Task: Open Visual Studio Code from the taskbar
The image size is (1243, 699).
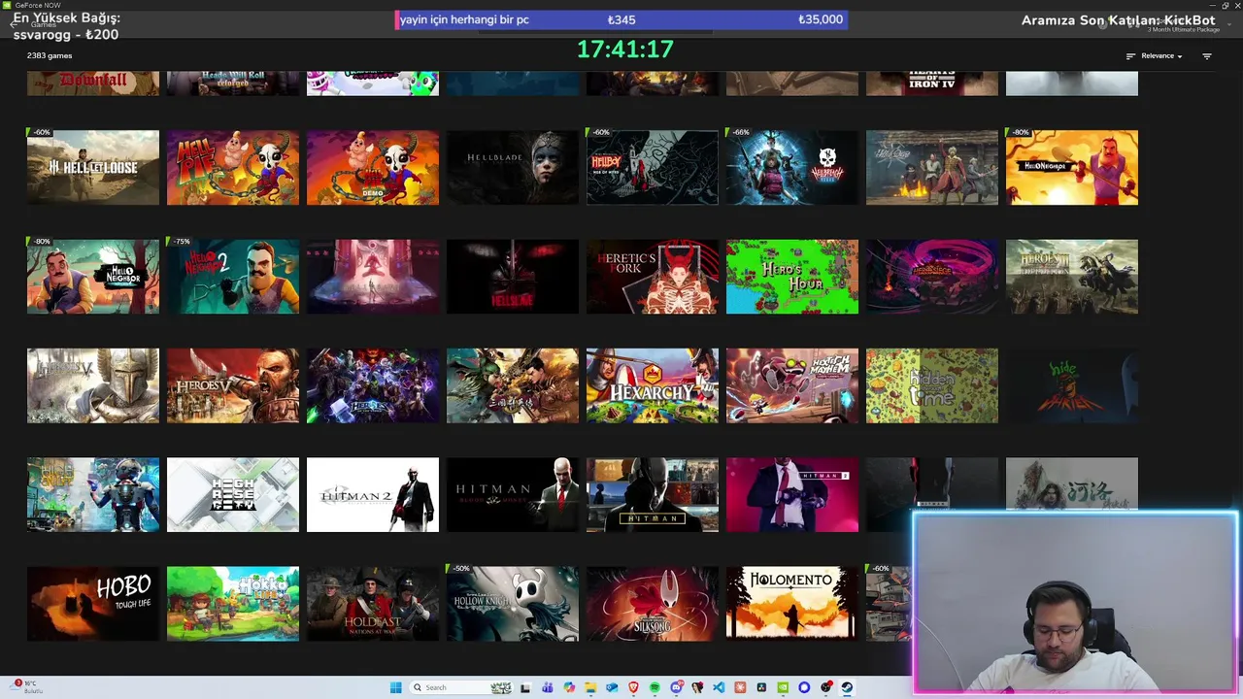Action: pyautogui.click(x=719, y=687)
